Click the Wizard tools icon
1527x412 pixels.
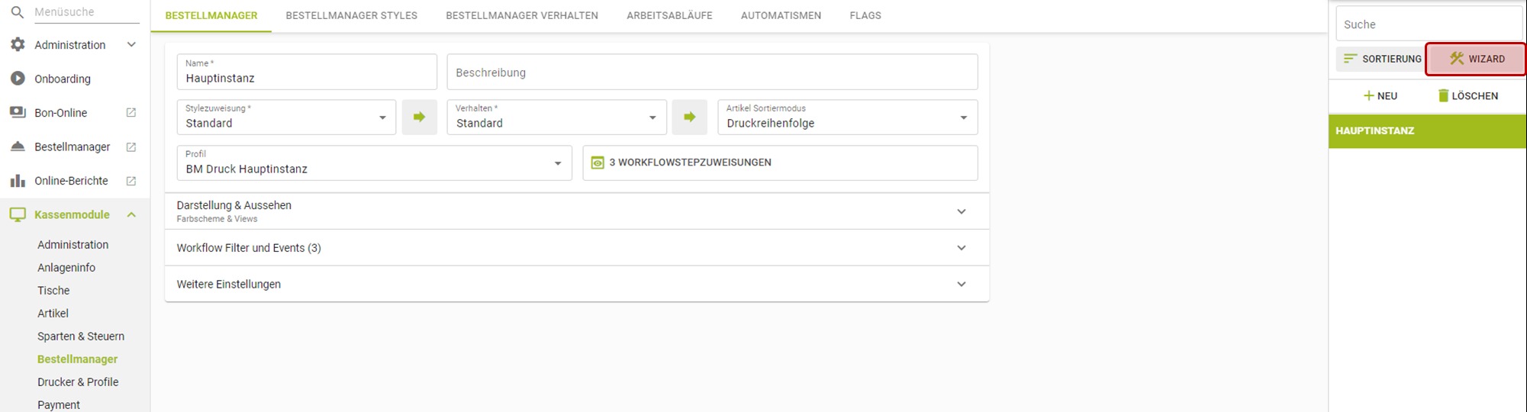tap(1457, 59)
